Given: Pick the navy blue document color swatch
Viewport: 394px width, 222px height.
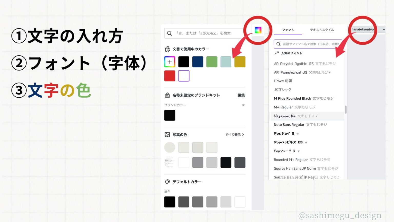Looking at the screenshot, I should pyautogui.click(x=198, y=62).
